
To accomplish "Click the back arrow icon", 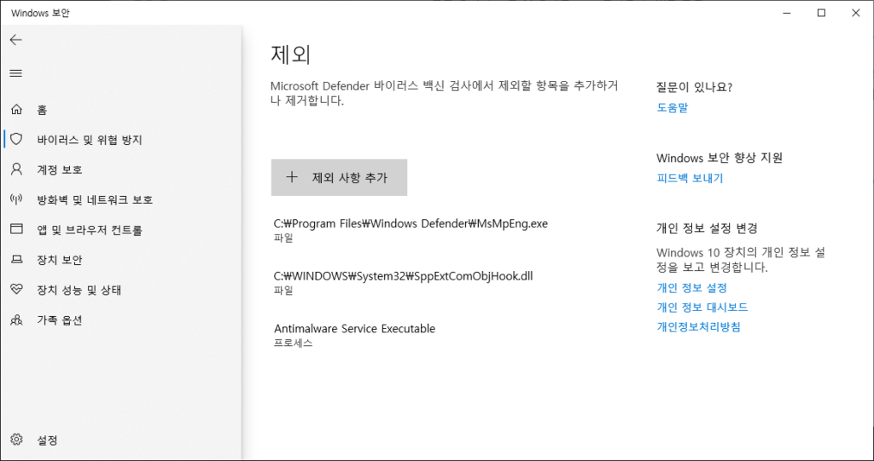I will (x=15, y=39).
